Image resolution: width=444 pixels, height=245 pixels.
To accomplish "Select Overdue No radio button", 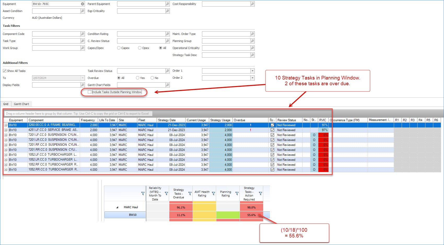I will 152,78.
